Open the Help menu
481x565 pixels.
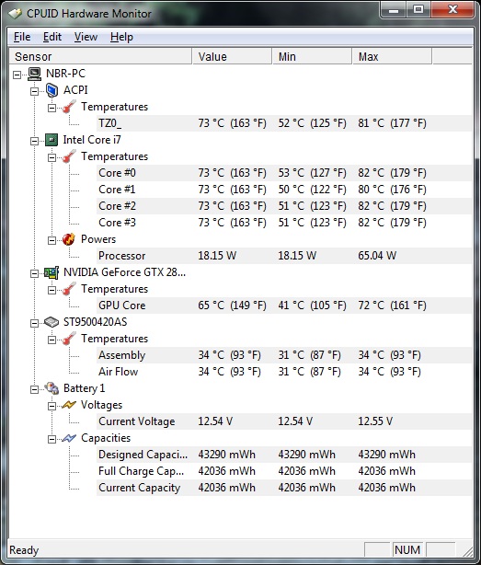tap(121, 37)
